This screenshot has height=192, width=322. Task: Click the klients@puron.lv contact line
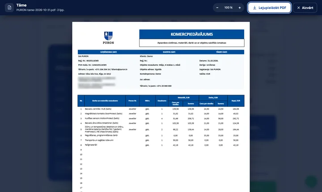pos(103,69)
